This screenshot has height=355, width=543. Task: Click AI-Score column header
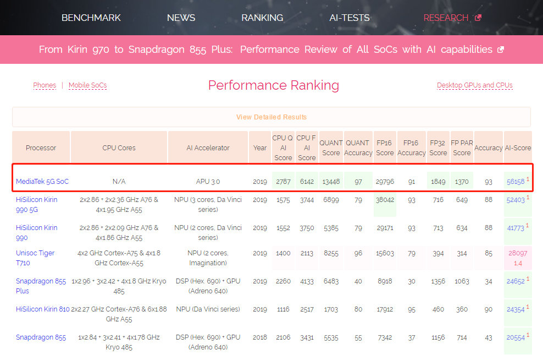[518, 148]
